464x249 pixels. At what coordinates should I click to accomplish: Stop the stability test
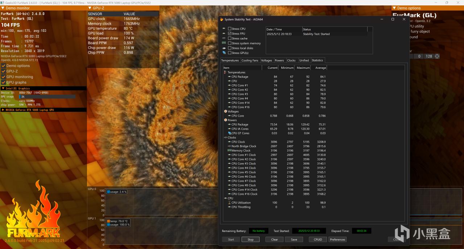coord(250,240)
